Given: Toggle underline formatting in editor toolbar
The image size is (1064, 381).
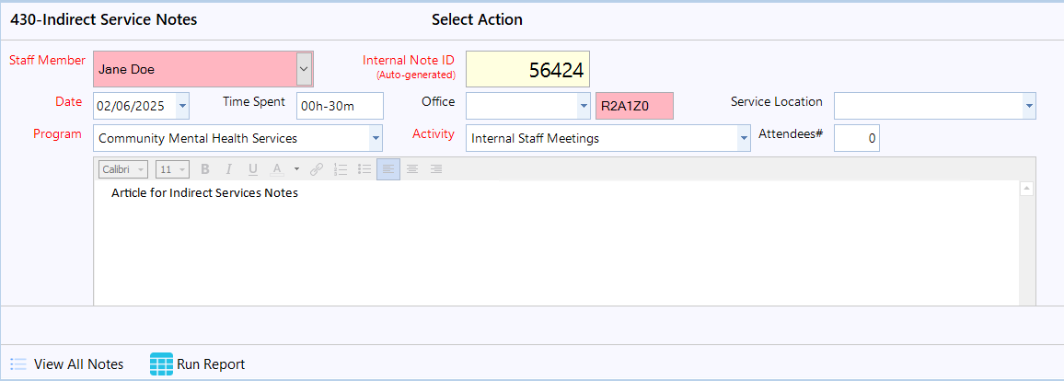Looking at the screenshot, I should pos(252,168).
